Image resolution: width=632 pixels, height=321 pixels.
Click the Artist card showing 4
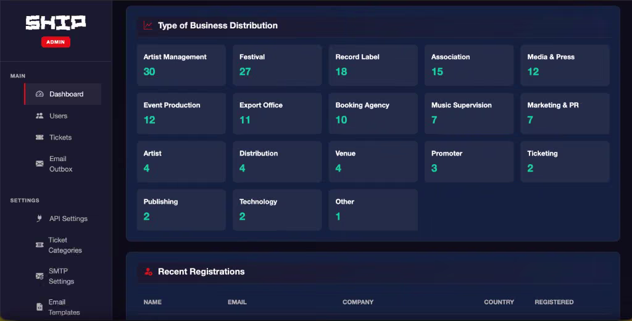point(181,162)
